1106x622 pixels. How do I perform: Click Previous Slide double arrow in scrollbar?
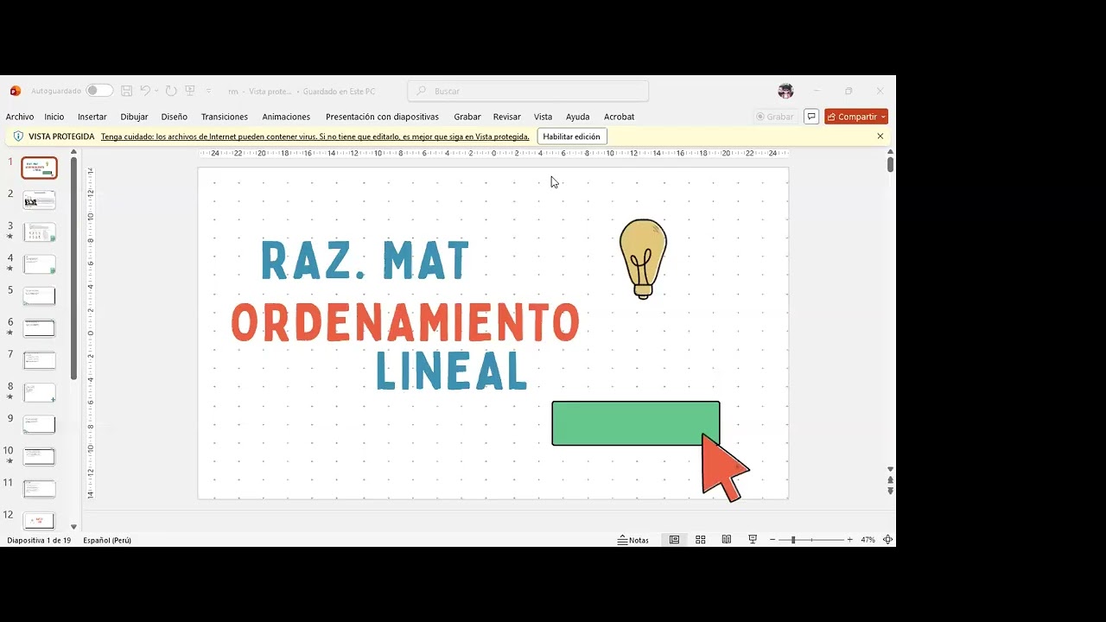pos(891,480)
